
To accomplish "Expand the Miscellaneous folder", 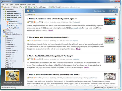I will 4,11.
